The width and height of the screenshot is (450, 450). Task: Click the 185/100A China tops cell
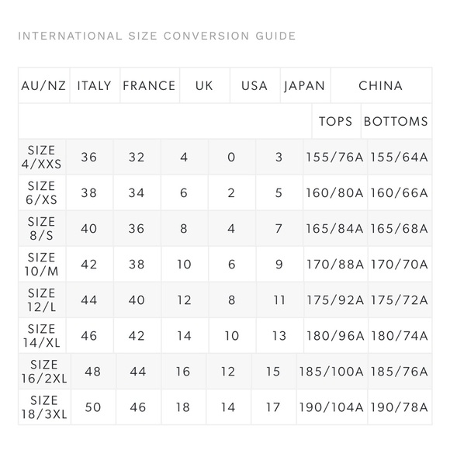pos(332,372)
